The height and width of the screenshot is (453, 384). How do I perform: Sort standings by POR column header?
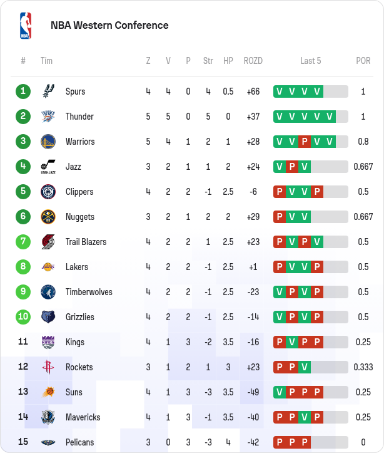pyautogui.click(x=363, y=61)
